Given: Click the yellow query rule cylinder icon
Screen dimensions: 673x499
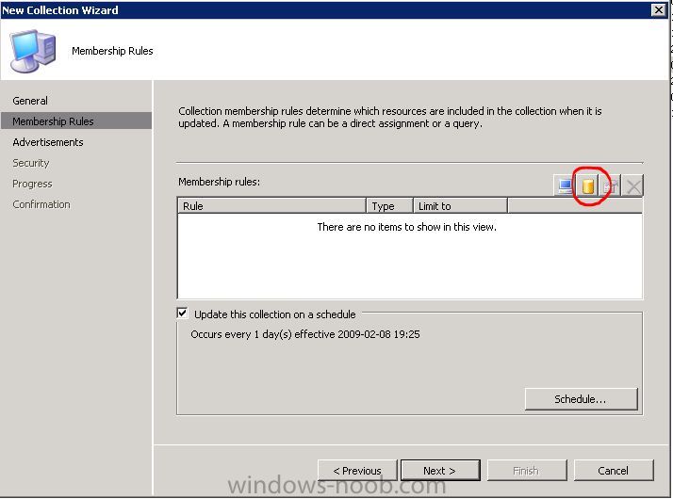Looking at the screenshot, I should coord(588,185).
